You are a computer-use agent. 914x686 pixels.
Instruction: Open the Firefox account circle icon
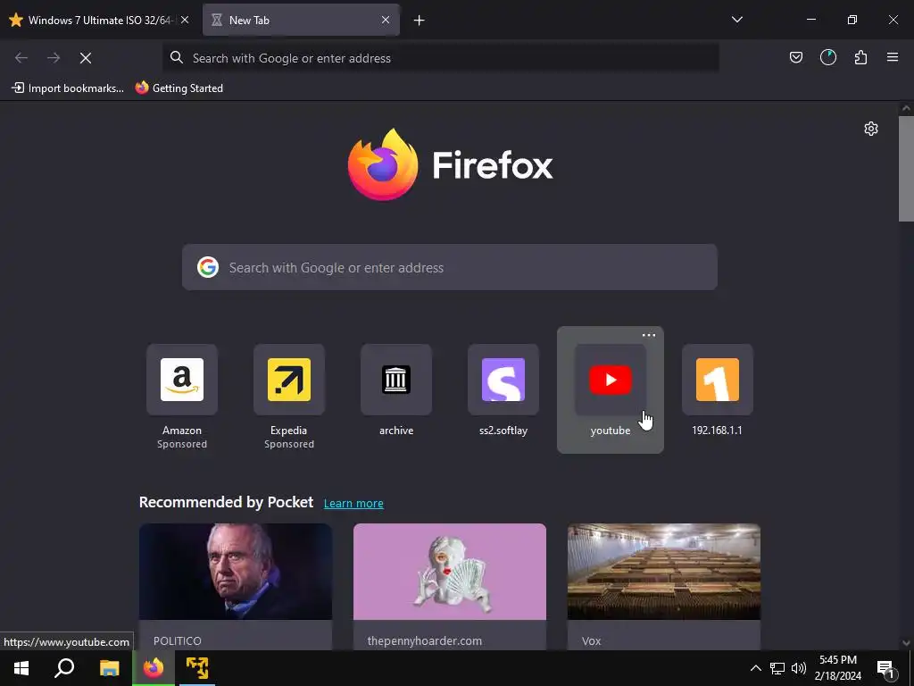click(x=828, y=58)
